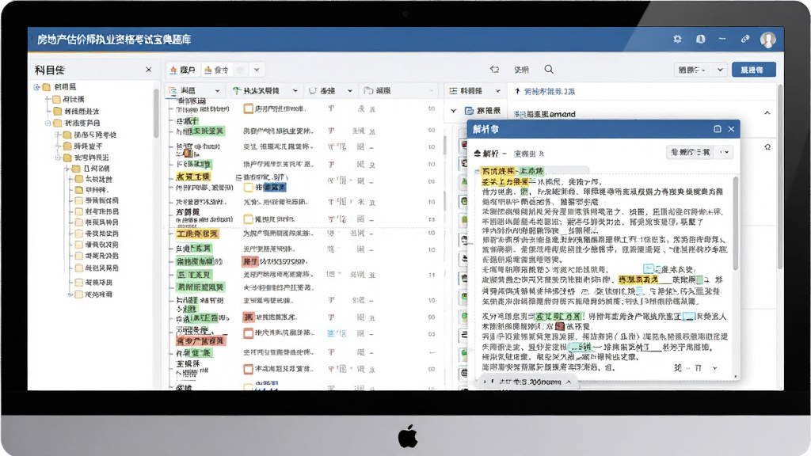Open the user avatar profile menu
Viewport: 811px width, 456px height.
(768, 40)
